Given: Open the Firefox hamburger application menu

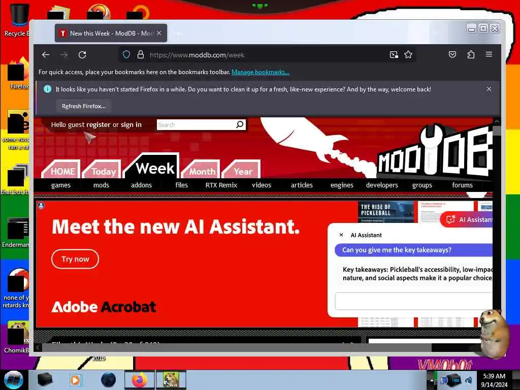Looking at the screenshot, I should click(489, 54).
